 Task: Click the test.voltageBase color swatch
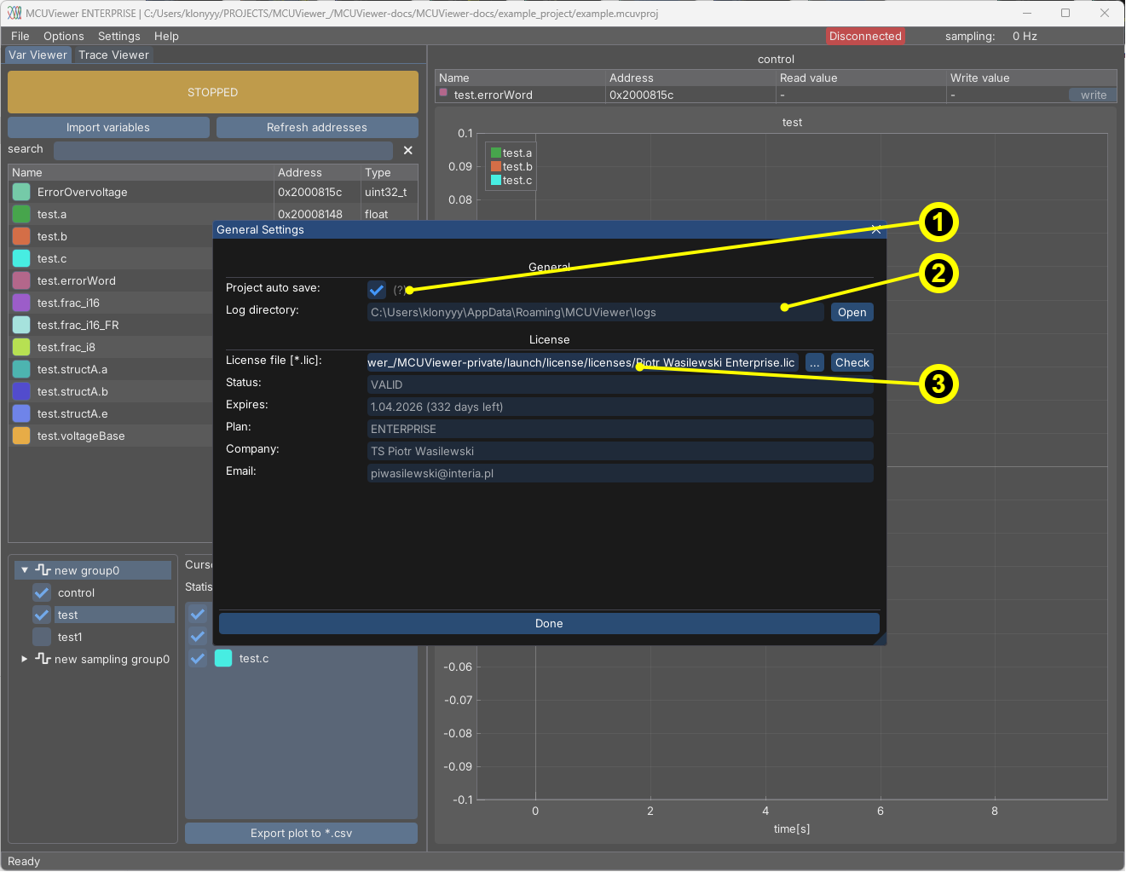pos(21,436)
